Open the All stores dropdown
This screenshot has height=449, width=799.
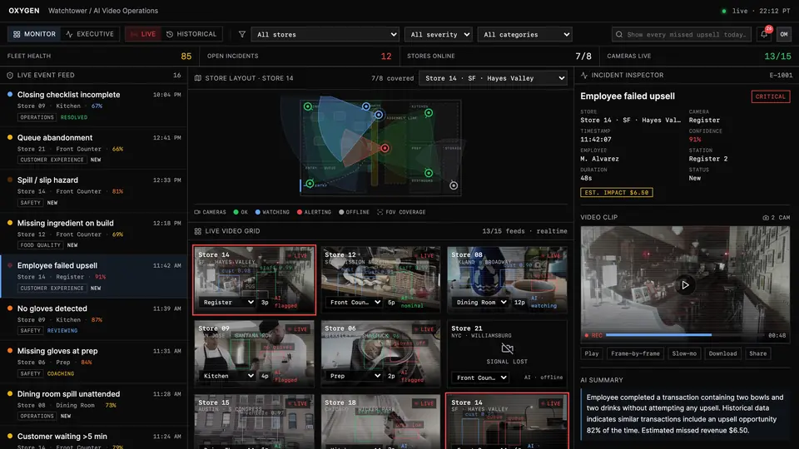pos(325,35)
